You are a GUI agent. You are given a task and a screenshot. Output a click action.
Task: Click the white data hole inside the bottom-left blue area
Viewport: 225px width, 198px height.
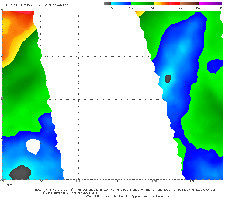(x=33, y=147)
